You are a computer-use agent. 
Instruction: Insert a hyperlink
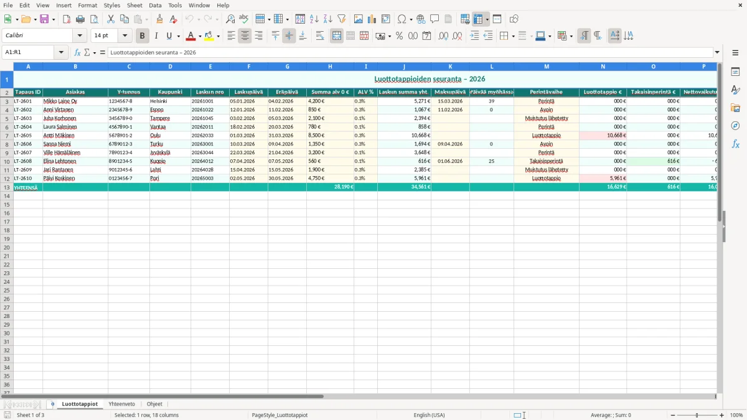pyautogui.click(x=421, y=19)
